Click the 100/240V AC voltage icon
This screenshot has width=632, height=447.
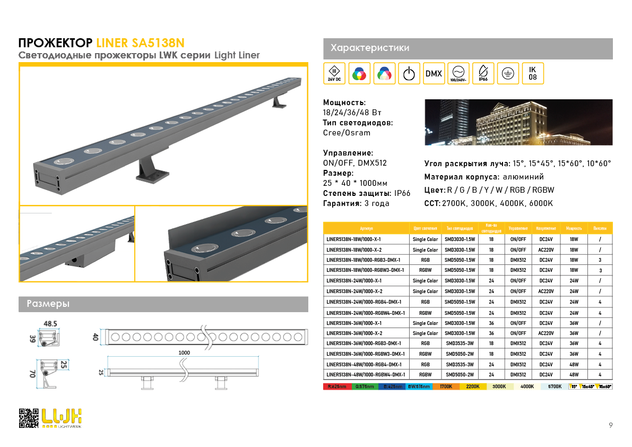458,73
